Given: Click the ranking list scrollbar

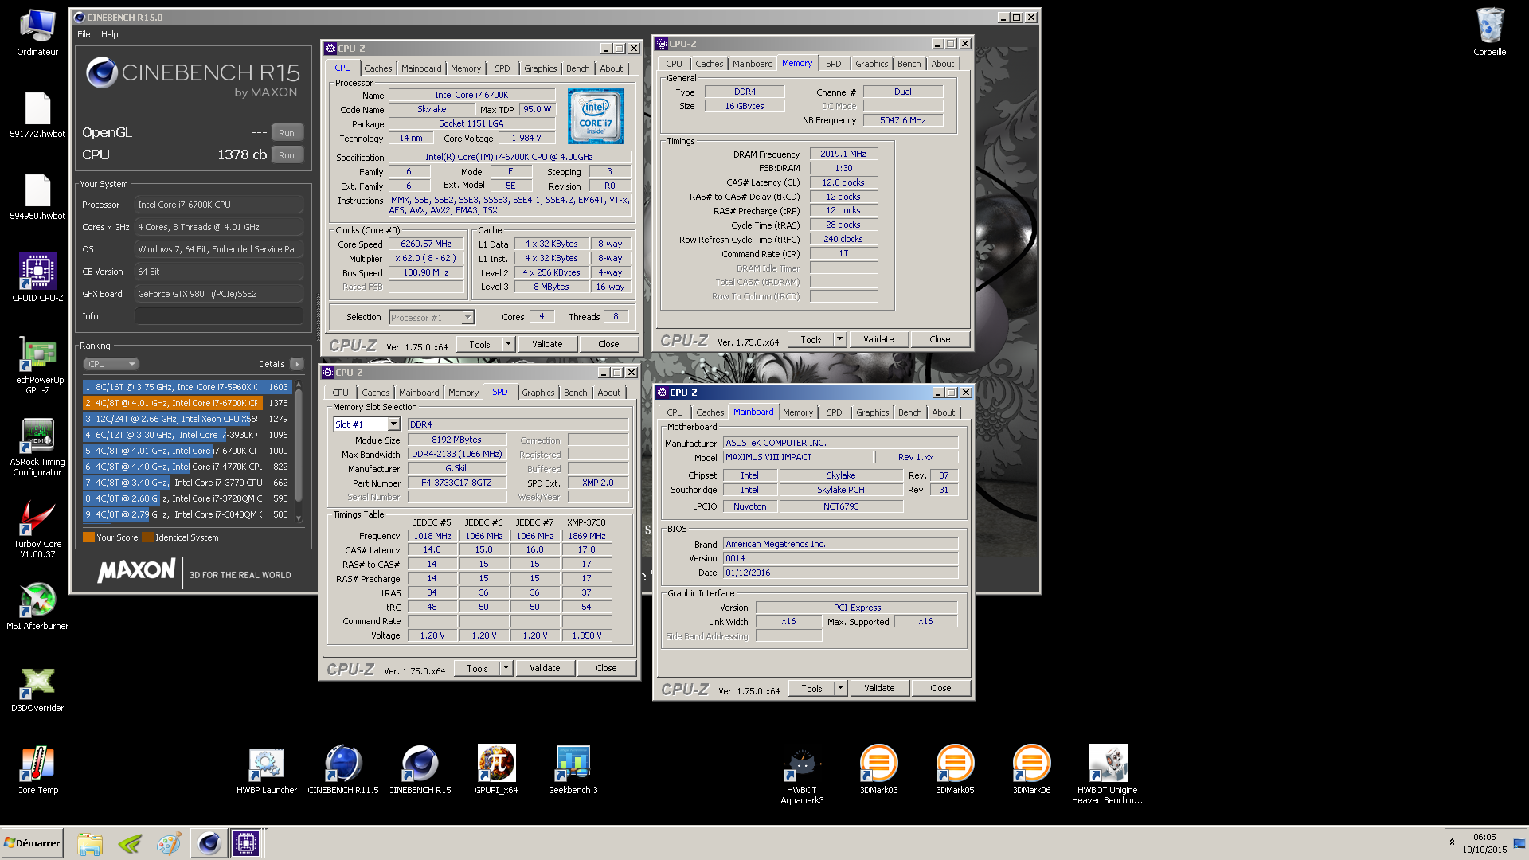Looking at the screenshot, I should tap(299, 451).
